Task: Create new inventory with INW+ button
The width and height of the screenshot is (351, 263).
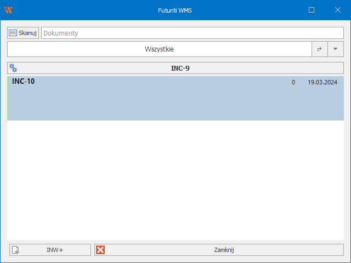Action: pos(50,250)
